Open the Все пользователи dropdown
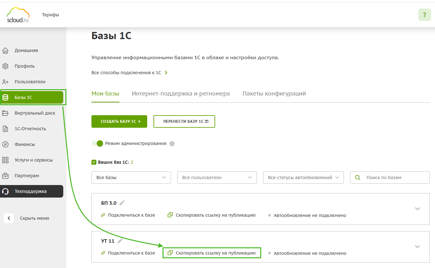Viewport: 435px width, 268px height. pos(217,178)
